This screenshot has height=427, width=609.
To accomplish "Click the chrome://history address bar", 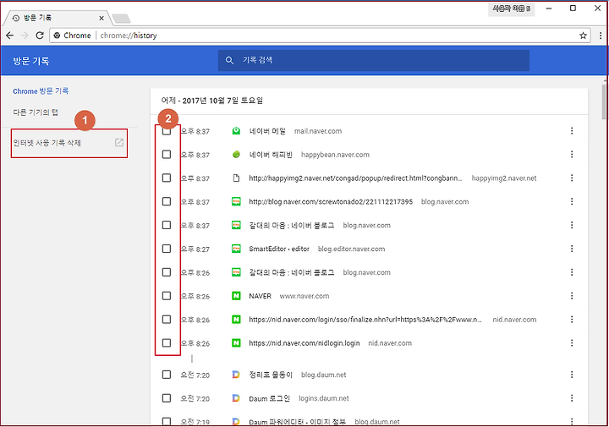I will tap(321, 36).
